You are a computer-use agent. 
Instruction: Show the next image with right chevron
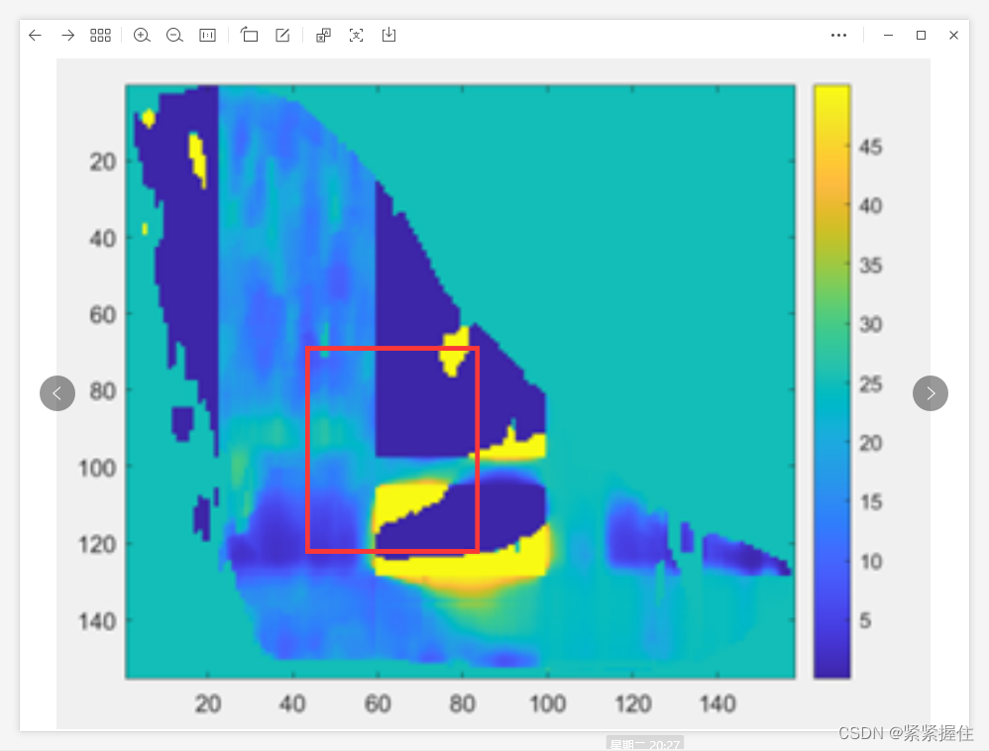[930, 393]
